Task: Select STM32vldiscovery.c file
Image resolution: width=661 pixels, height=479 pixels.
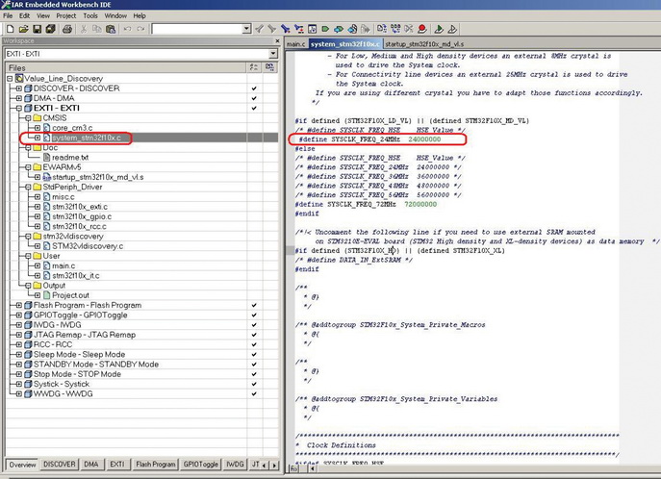Action: click(x=88, y=246)
